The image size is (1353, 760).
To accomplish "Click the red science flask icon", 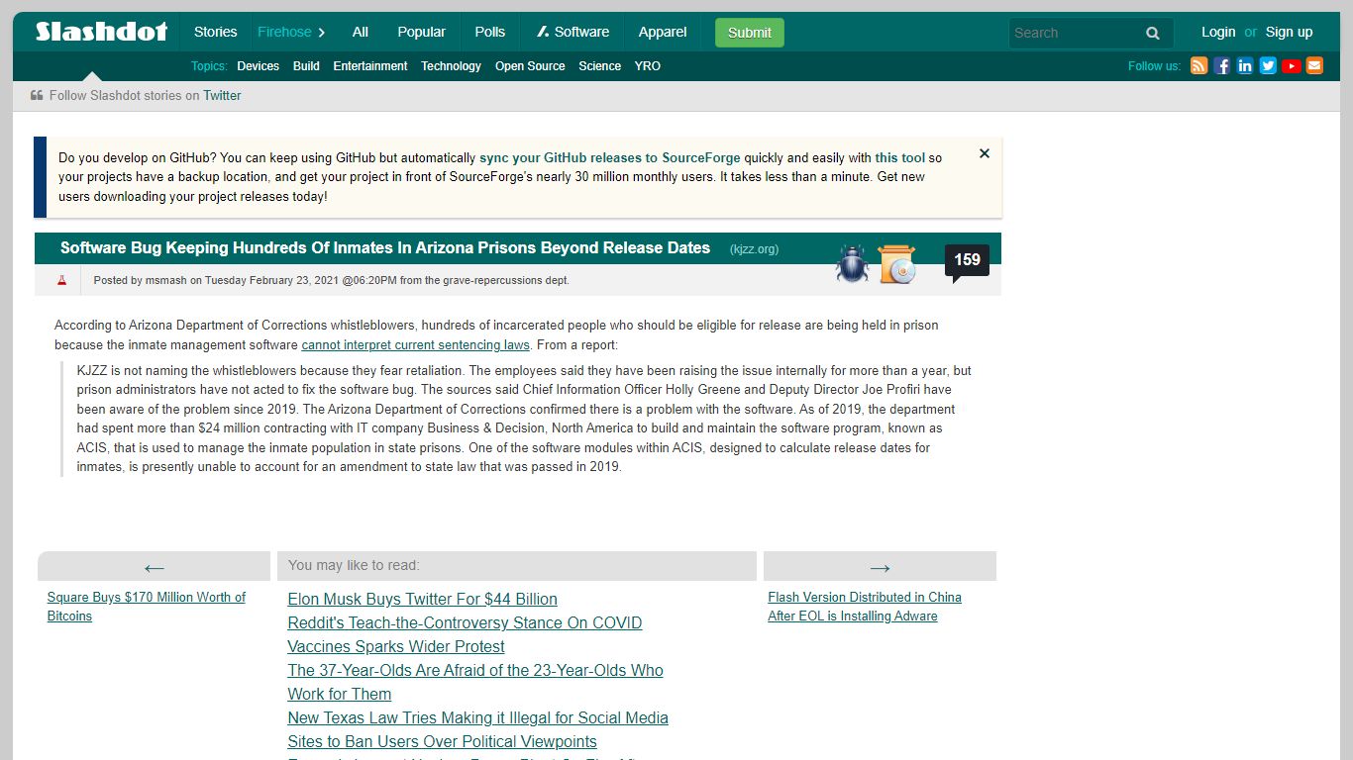I will coord(61,280).
